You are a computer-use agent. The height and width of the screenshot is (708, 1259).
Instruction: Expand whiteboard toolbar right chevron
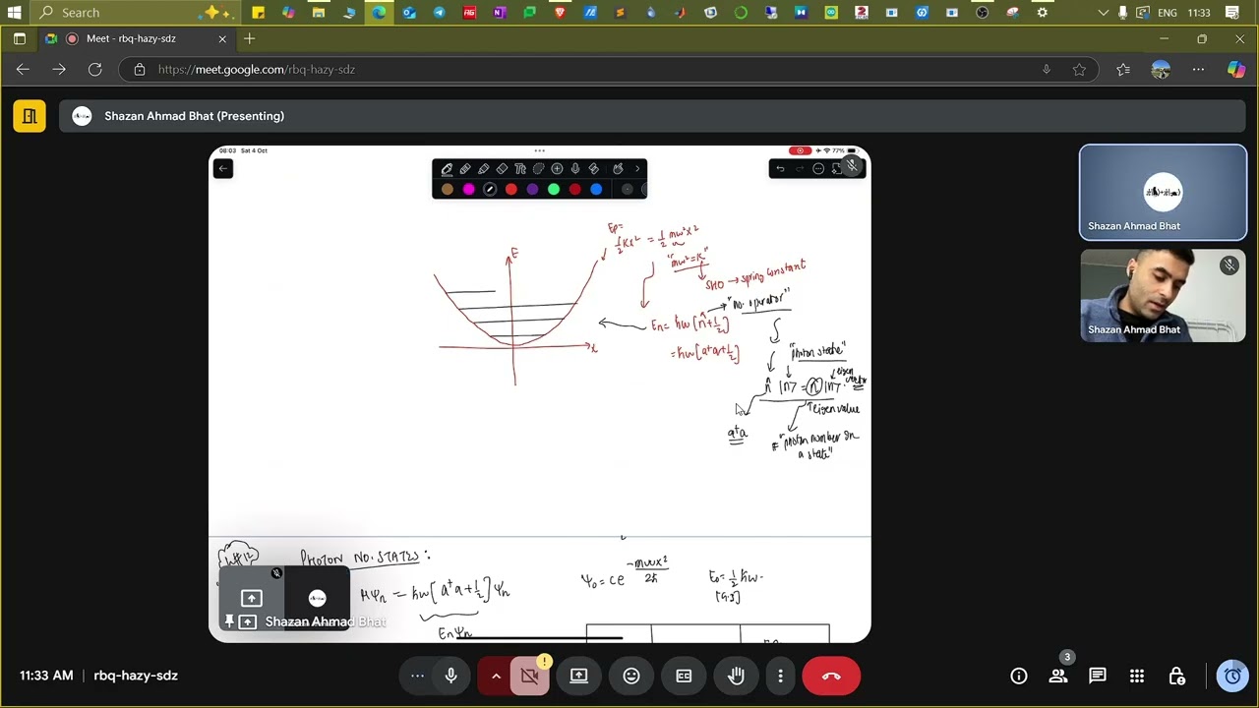click(x=636, y=169)
